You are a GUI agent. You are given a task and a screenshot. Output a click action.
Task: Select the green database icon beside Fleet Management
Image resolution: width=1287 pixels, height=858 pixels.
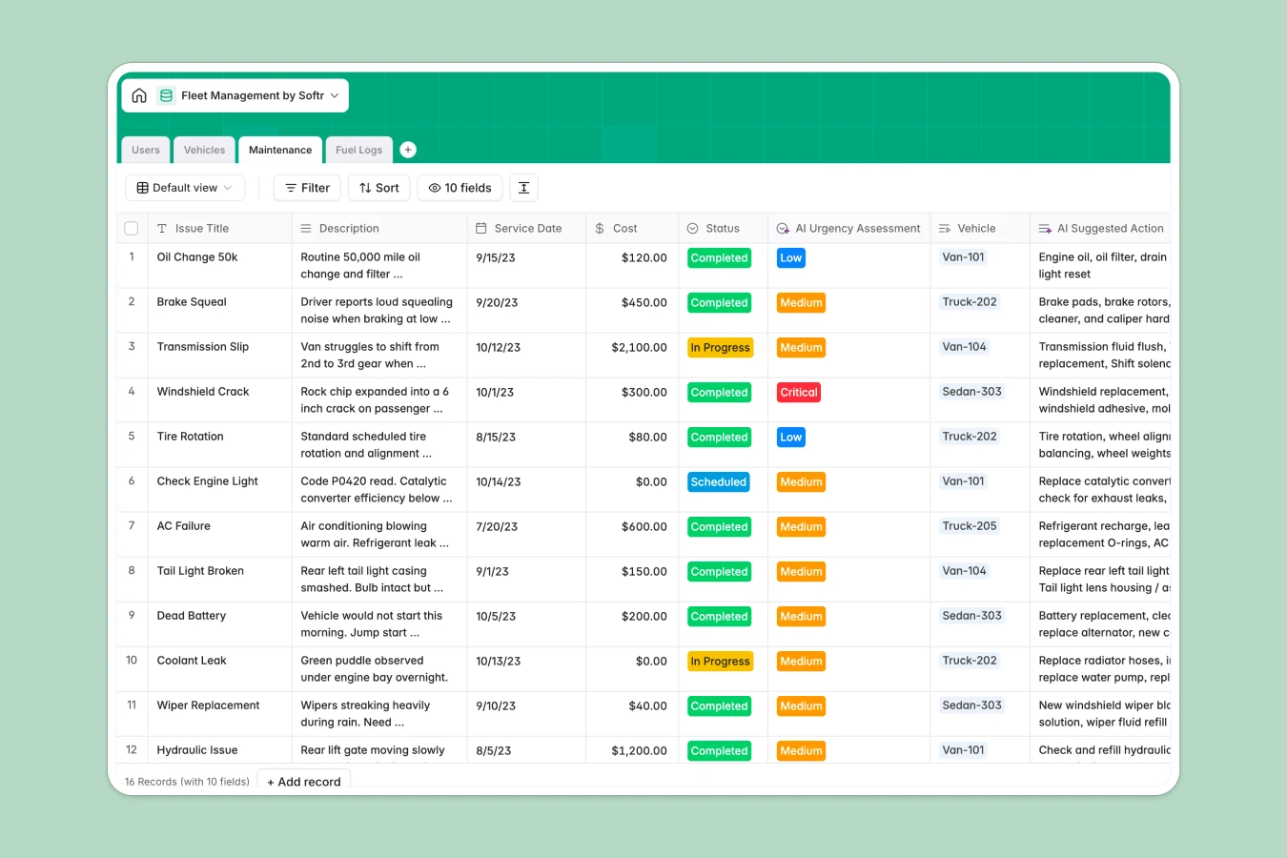tap(166, 95)
